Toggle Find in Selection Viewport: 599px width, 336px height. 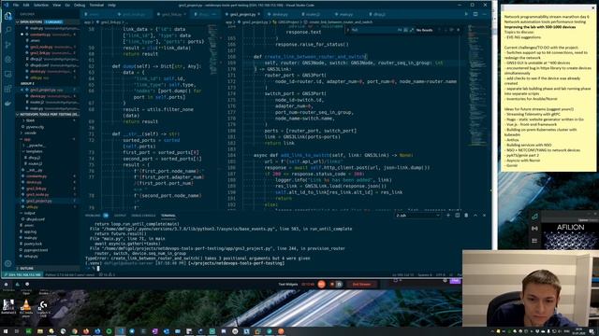coord(451,30)
